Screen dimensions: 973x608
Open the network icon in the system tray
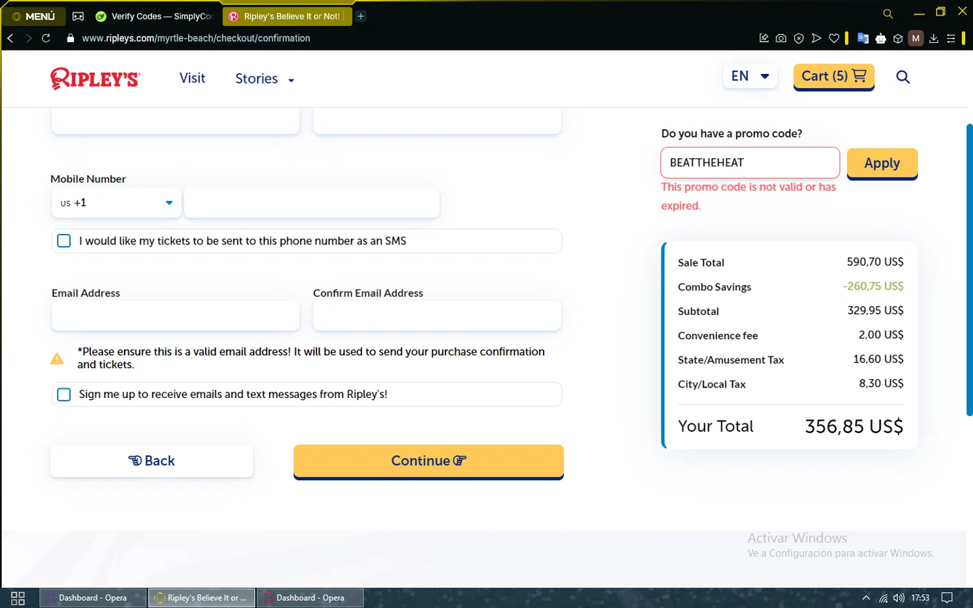[x=883, y=598]
